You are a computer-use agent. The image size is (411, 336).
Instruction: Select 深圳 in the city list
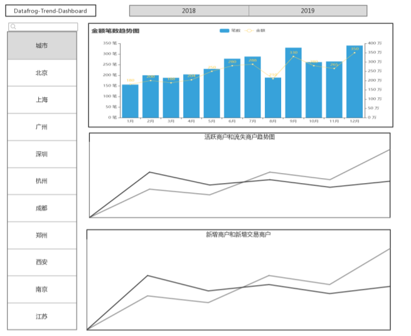42,154
